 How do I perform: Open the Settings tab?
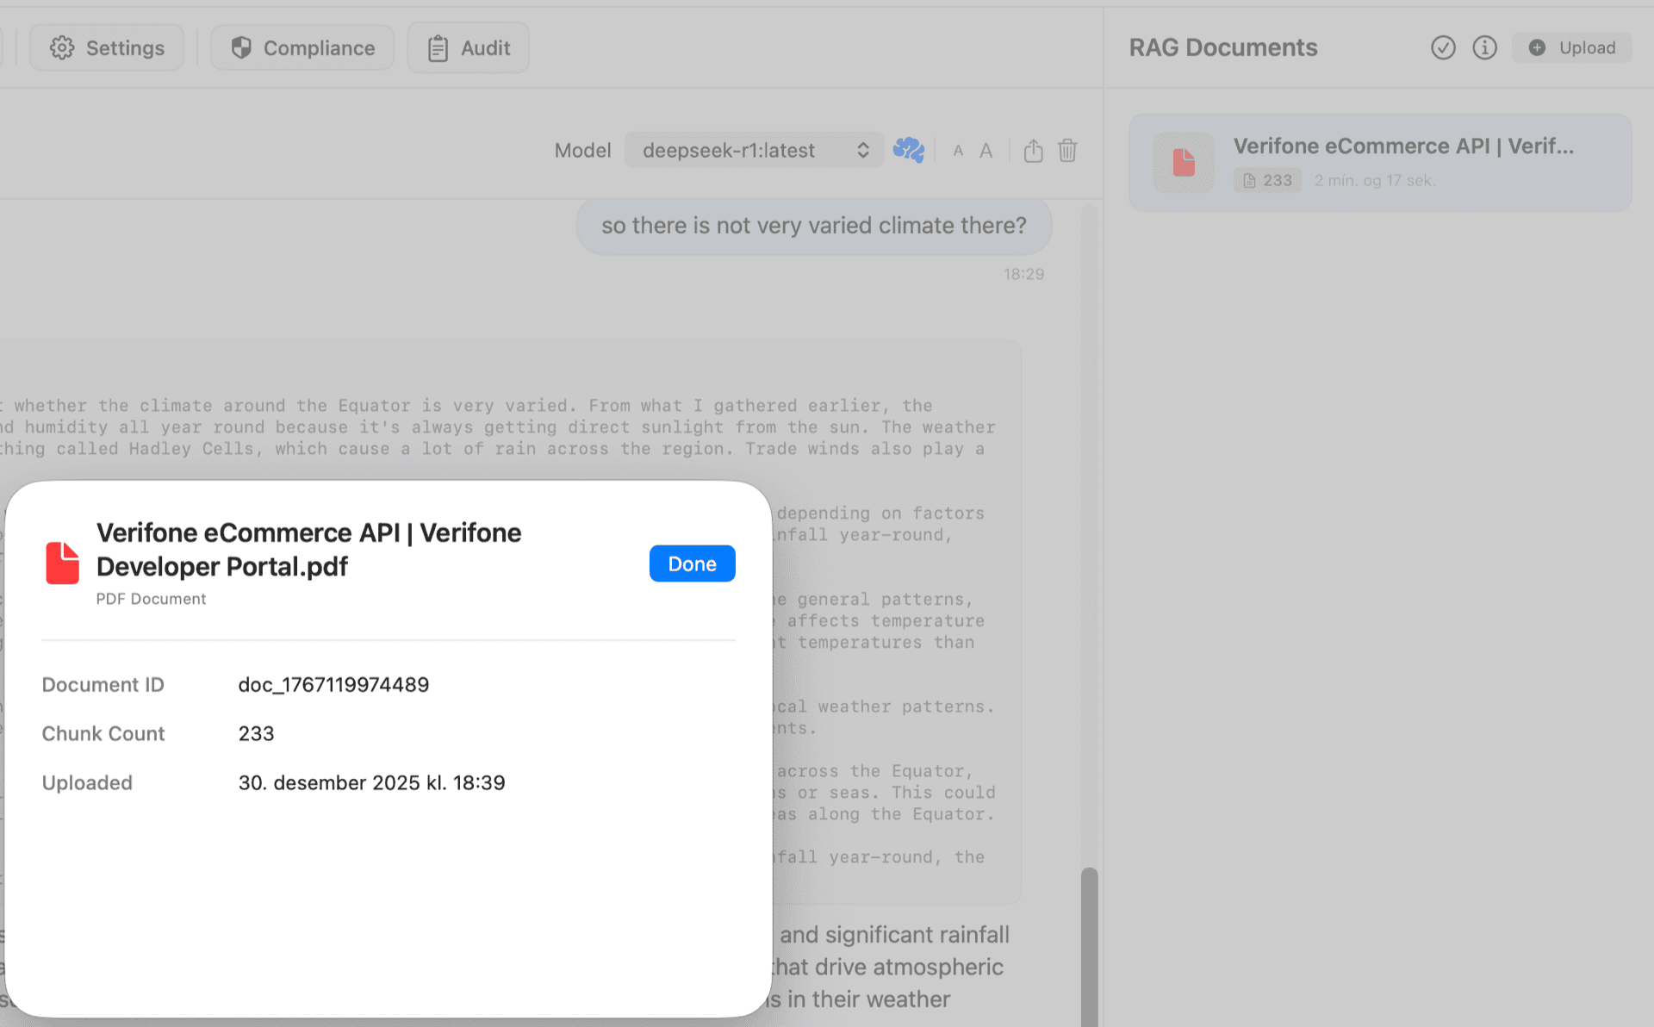click(x=107, y=47)
